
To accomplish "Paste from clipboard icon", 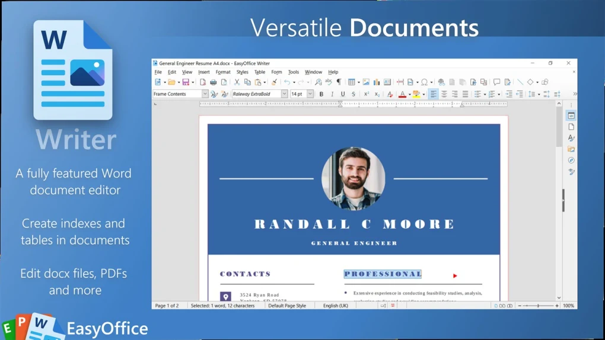I will pyautogui.click(x=258, y=82).
